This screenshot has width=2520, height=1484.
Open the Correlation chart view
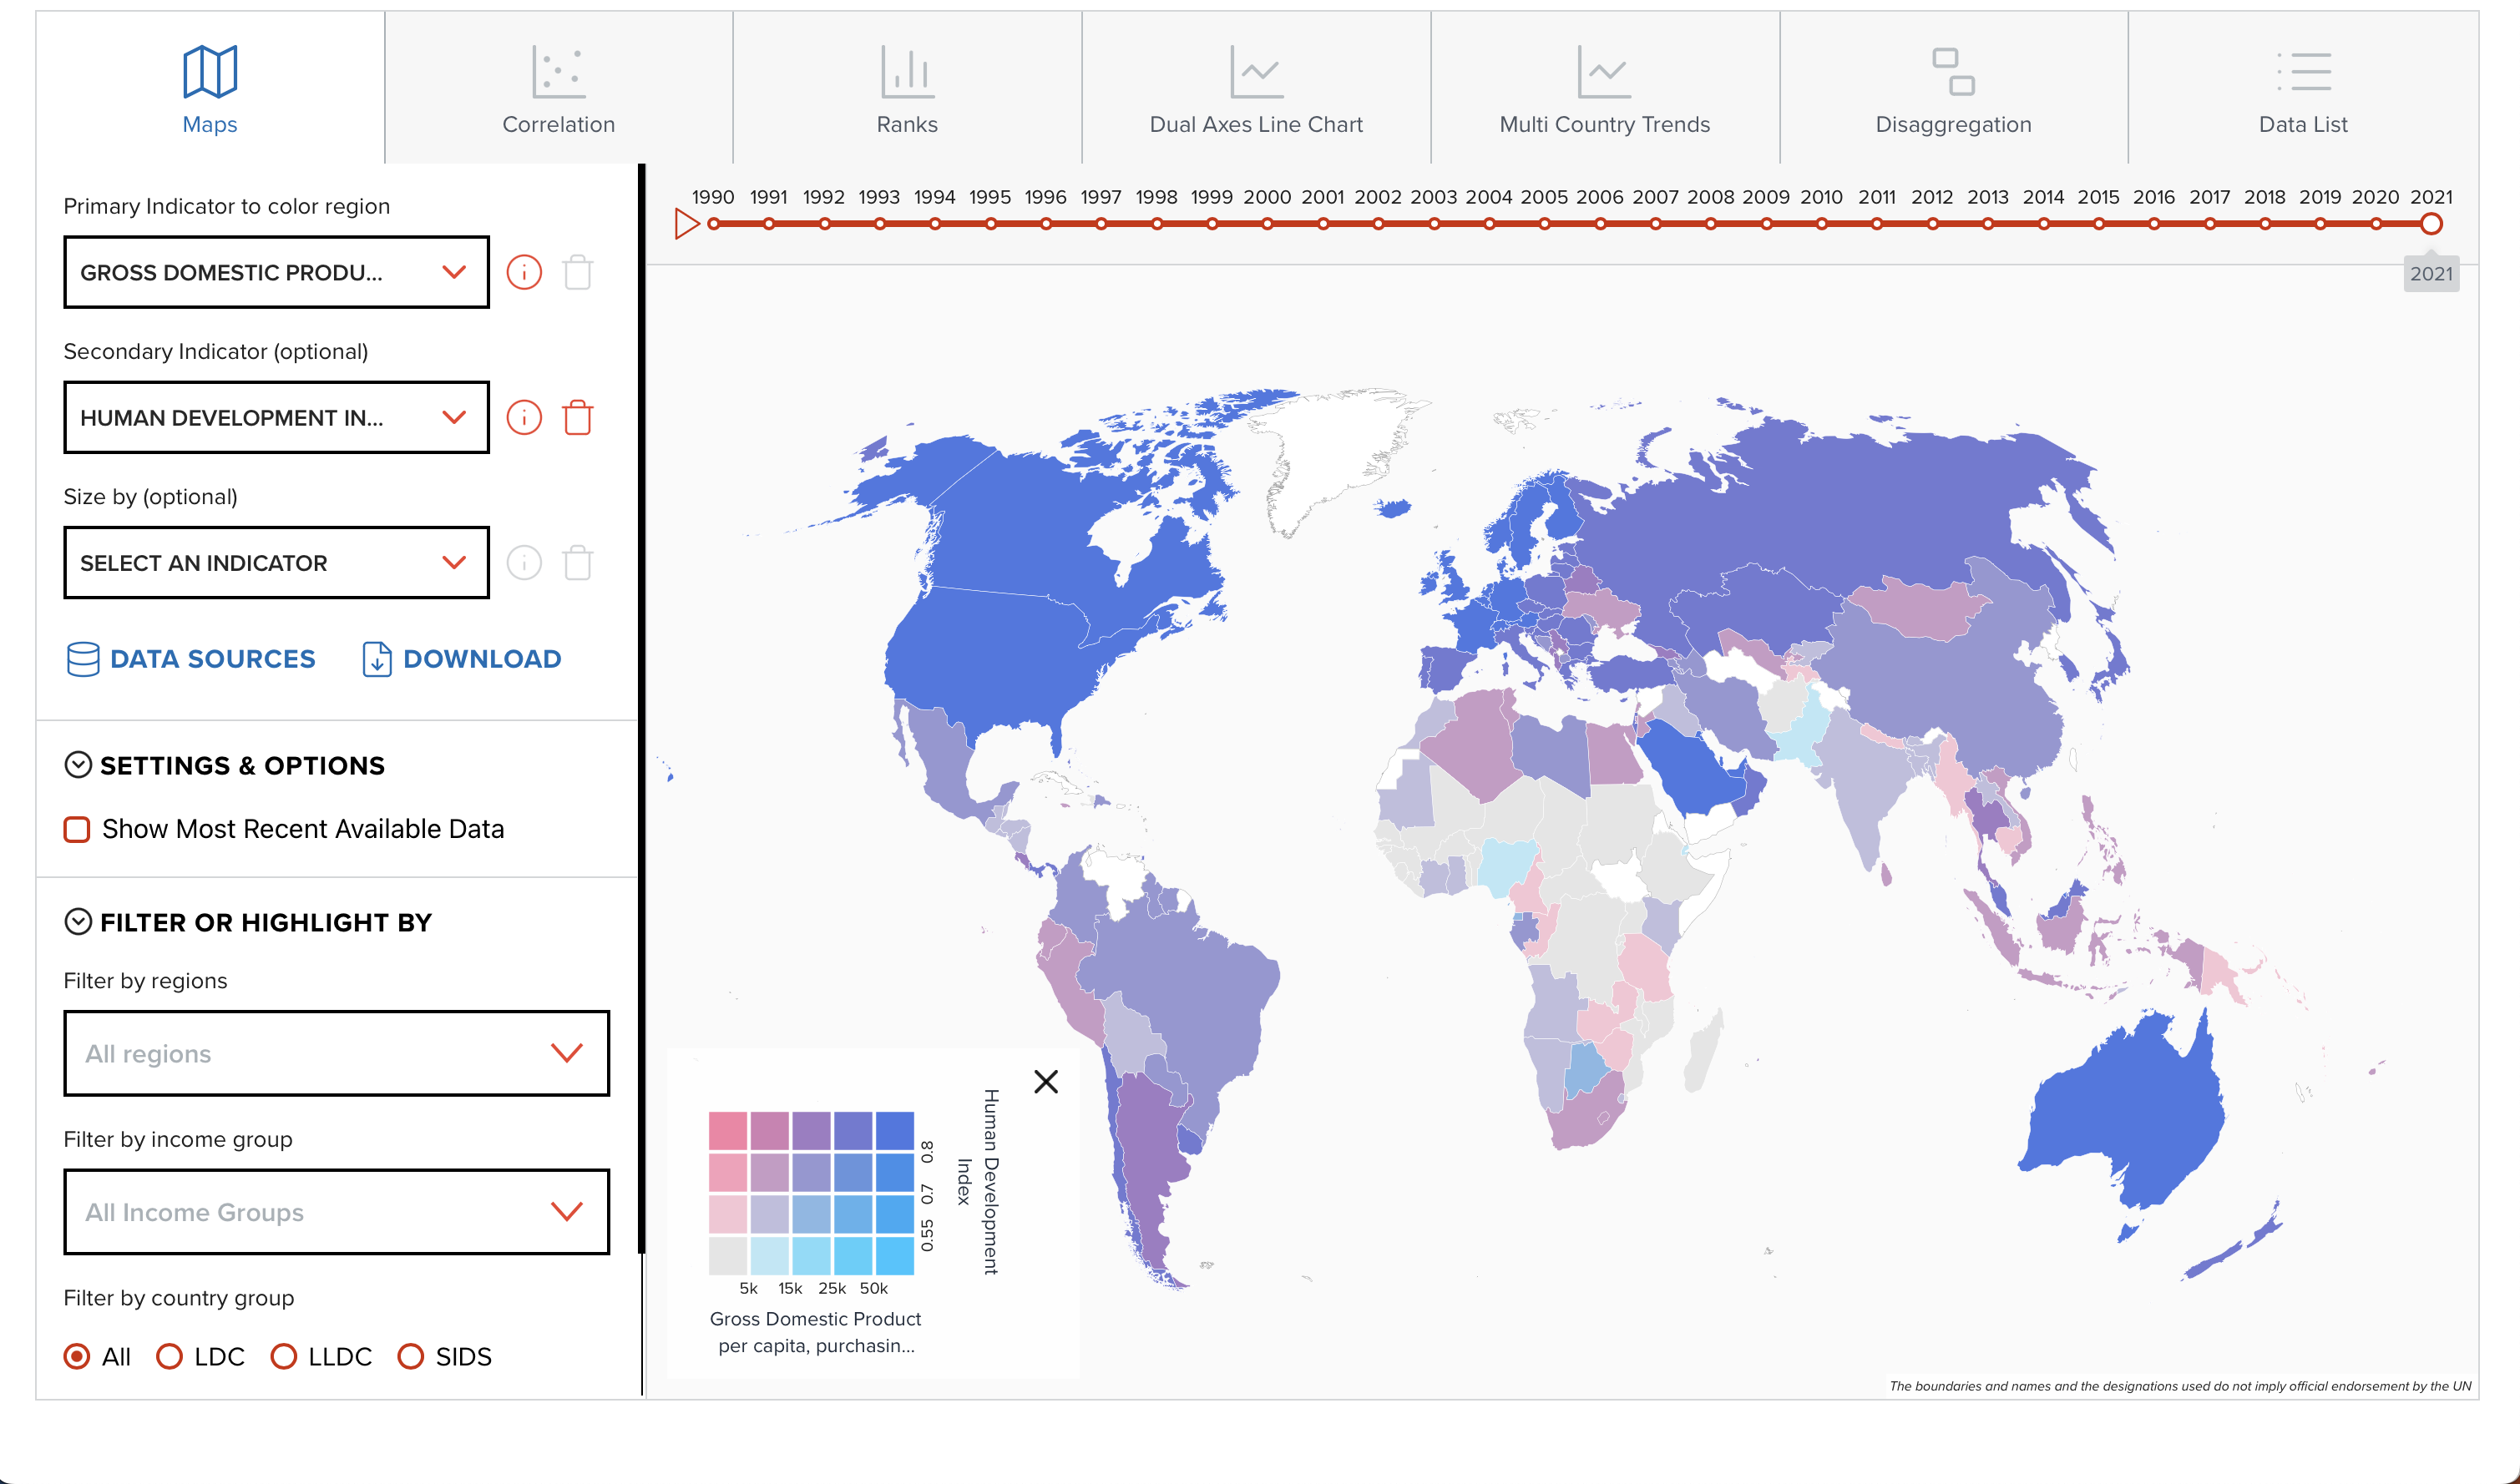559,89
